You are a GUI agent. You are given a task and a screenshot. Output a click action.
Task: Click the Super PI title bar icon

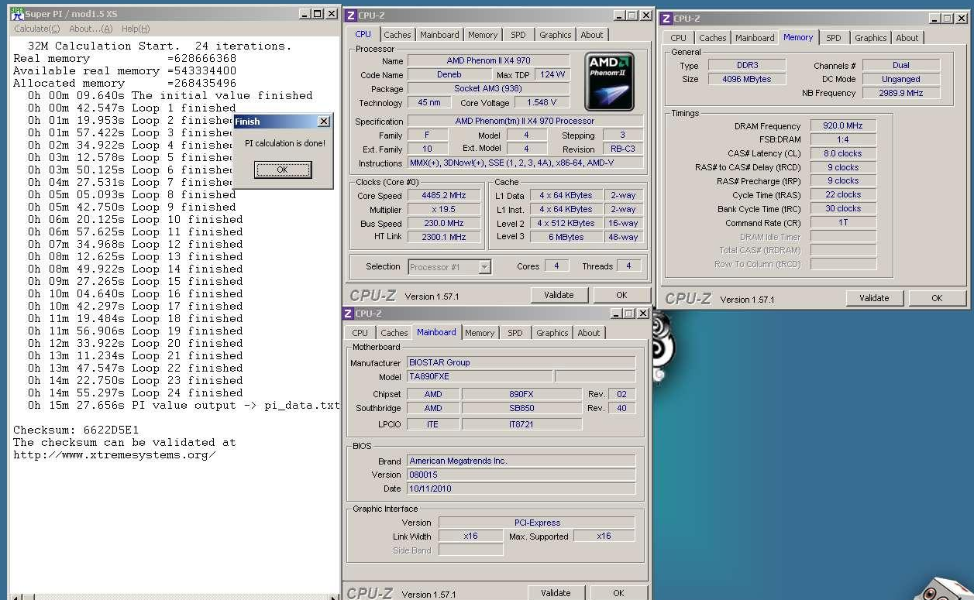16,13
